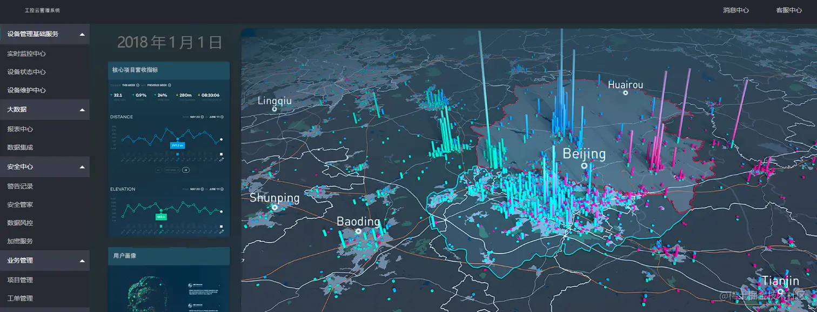Click the first post avatar in 用户画像
817x312 pixels.
(189, 285)
